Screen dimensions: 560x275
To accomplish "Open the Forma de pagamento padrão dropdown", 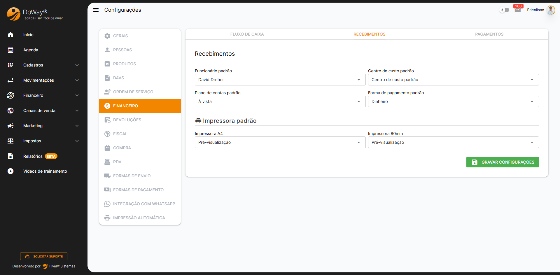I will point(453,101).
